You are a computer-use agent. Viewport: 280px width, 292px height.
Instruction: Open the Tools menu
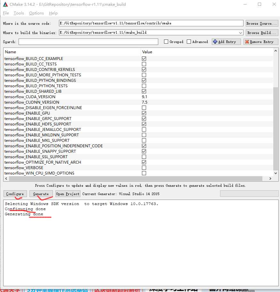19,13
